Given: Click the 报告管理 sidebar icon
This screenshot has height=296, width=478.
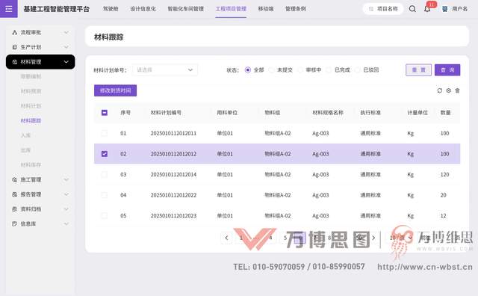Looking at the screenshot, I should click(x=14, y=194).
